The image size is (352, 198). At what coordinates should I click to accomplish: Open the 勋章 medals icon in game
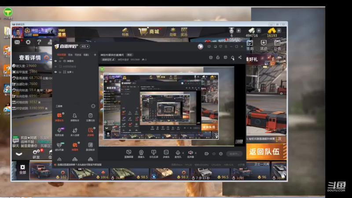pos(173,32)
